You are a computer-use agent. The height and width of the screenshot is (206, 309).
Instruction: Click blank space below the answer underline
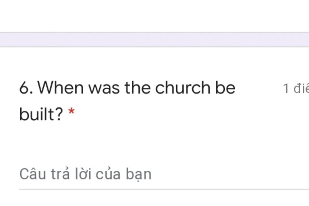[154, 198]
